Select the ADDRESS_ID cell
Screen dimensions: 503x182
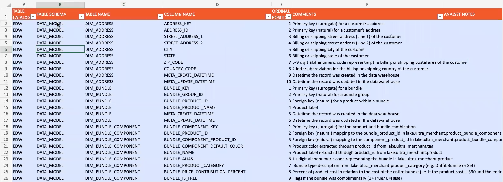217,30
